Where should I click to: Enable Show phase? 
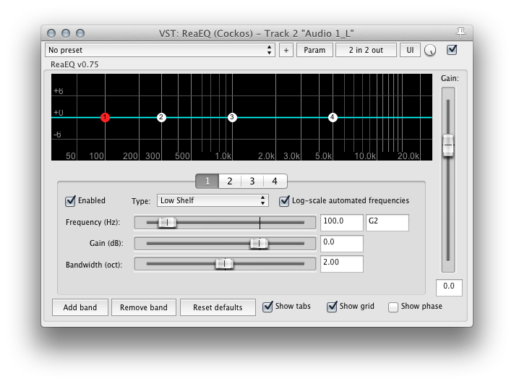[x=393, y=307]
